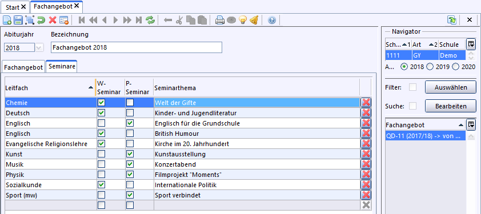Click the green undo arrow icon
The image size is (481, 214).
coord(41,20)
